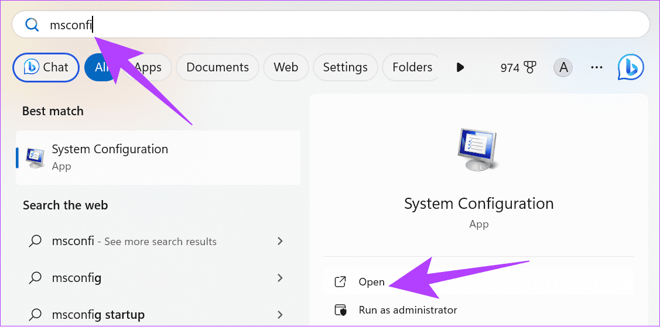Screen dimensions: 660x327
Task: Click the Search the web heading
Action: click(65, 205)
